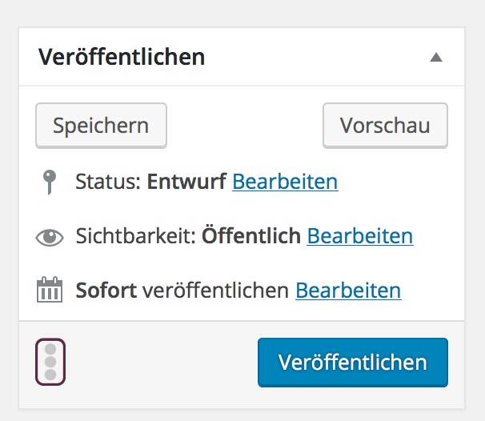Click the Veröffentlichen panel heading

(122, 57)
